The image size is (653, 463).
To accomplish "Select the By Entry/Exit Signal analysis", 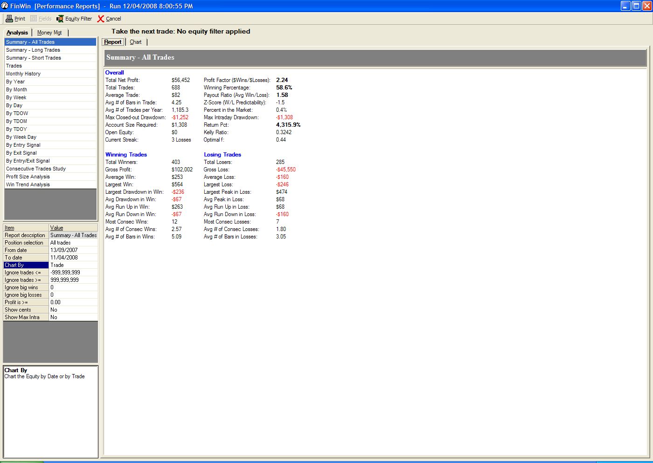I will pos(50,161).
